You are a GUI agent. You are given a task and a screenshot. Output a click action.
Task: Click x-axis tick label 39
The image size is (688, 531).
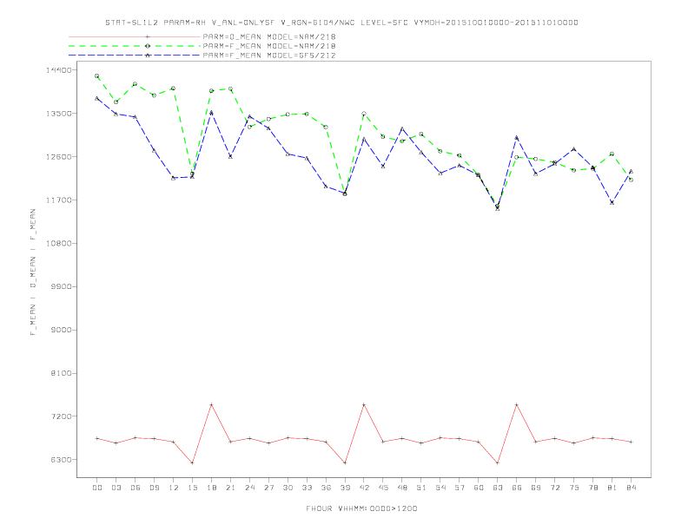pyautogui.click(x=345, y=488)
